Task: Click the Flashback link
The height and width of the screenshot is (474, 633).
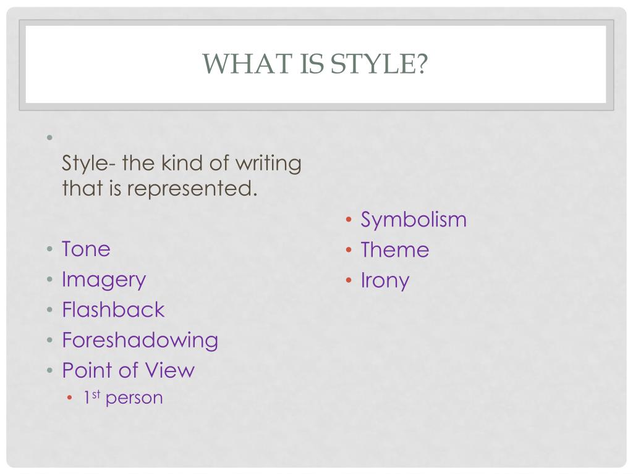Action: (113, 310)
